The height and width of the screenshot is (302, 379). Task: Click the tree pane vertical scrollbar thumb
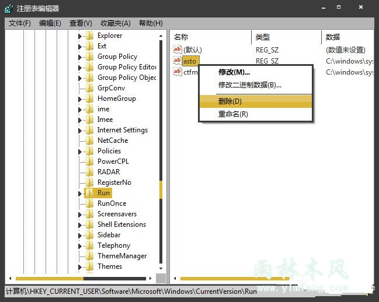click(161, 190)
